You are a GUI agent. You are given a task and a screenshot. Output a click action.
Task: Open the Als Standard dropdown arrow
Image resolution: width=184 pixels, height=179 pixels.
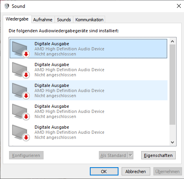click(x=131, y=155)
